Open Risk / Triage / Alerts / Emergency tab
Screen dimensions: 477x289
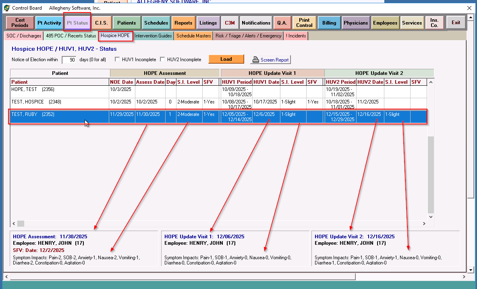coord(248,36)
